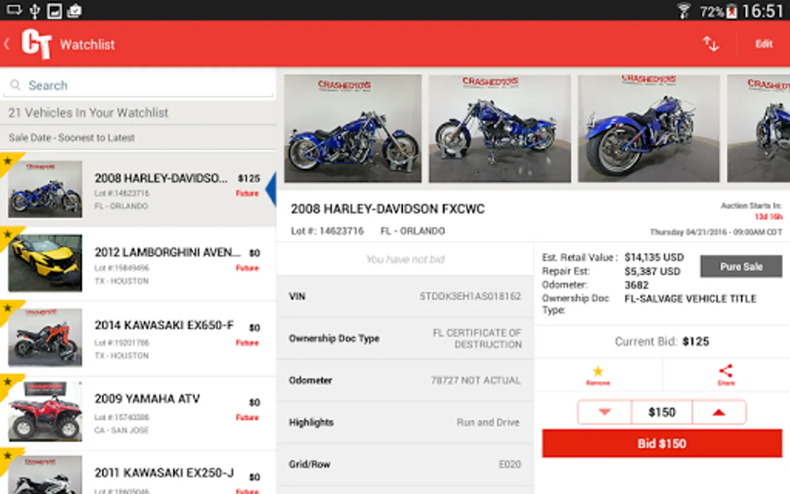Tap the Current Bid $125 text

(662, 341)
